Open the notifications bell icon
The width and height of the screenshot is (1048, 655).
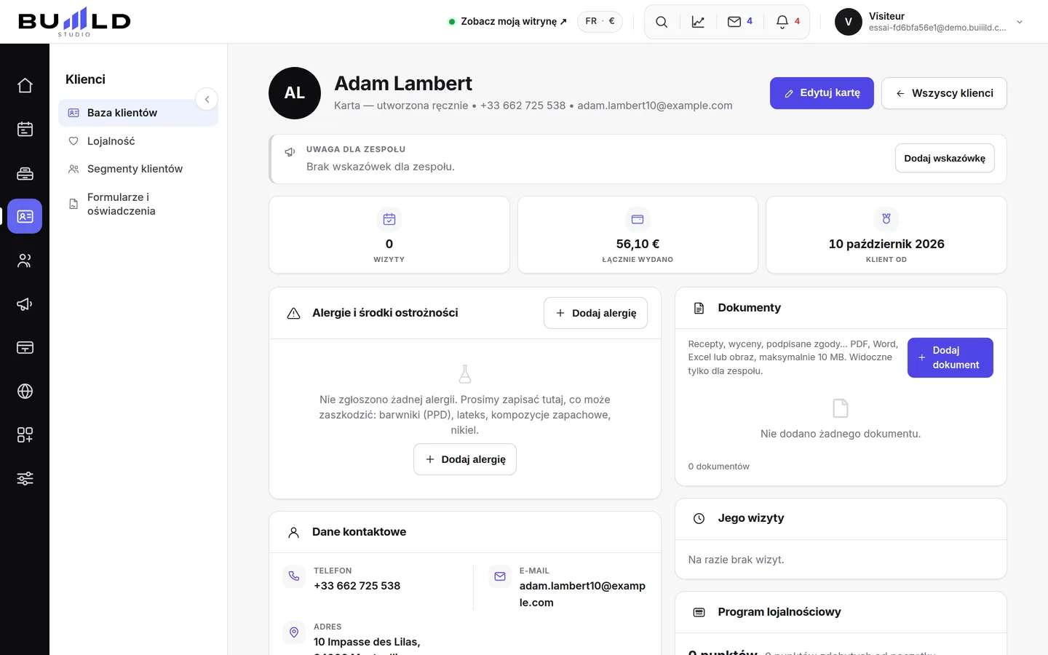[788, 22]
